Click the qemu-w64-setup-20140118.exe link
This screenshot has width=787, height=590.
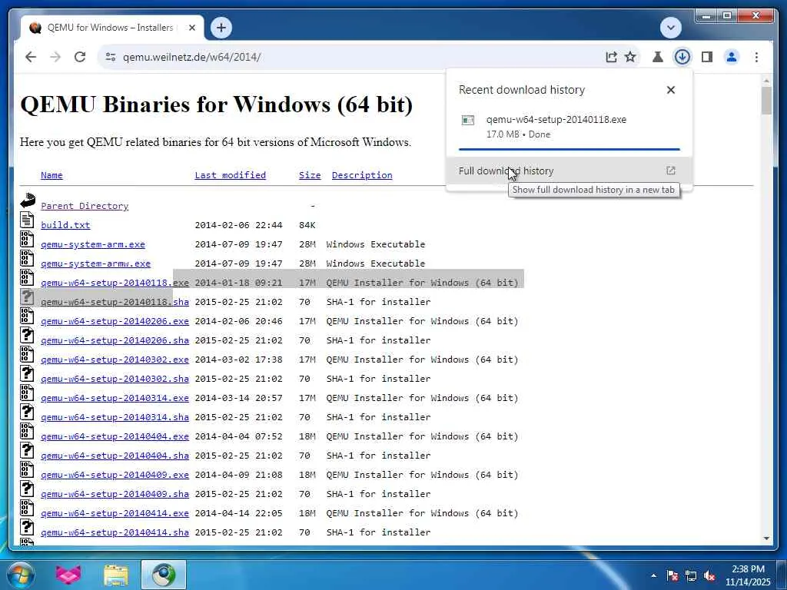115,283
